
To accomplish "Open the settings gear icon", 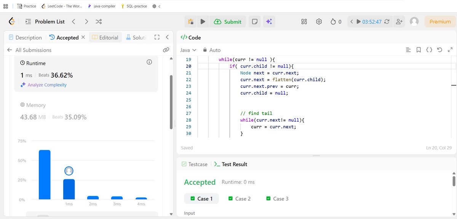I will (x=319, y=22).
